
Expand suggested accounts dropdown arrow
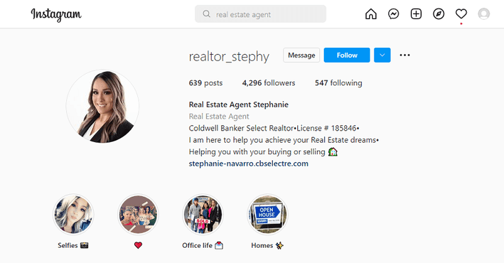(x=382, y=55)
